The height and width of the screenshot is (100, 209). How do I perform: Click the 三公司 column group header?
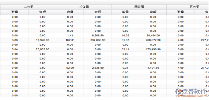84,7
